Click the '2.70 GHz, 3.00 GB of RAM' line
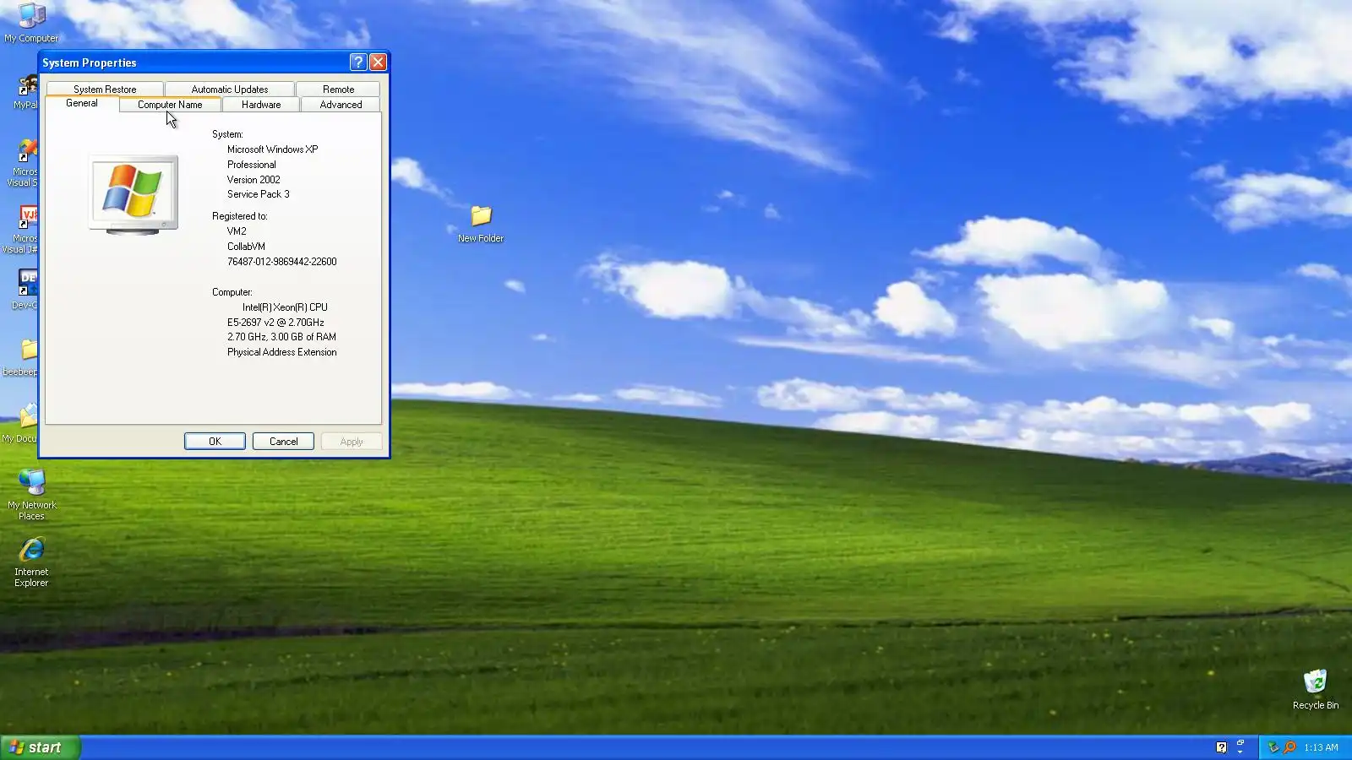 click(x=281, y=337)
